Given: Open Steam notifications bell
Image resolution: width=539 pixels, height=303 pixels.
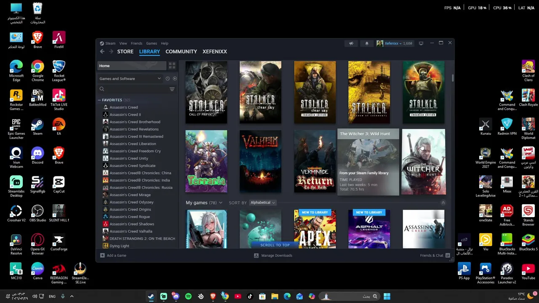Looking at the screenshot, I should pos(367,43).
